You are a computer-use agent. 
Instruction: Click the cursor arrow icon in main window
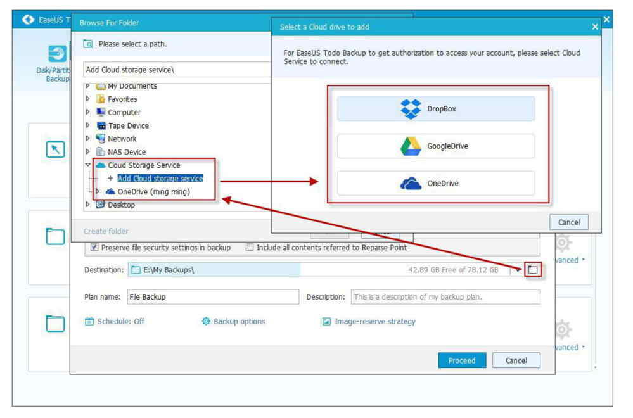click(55, 149)
